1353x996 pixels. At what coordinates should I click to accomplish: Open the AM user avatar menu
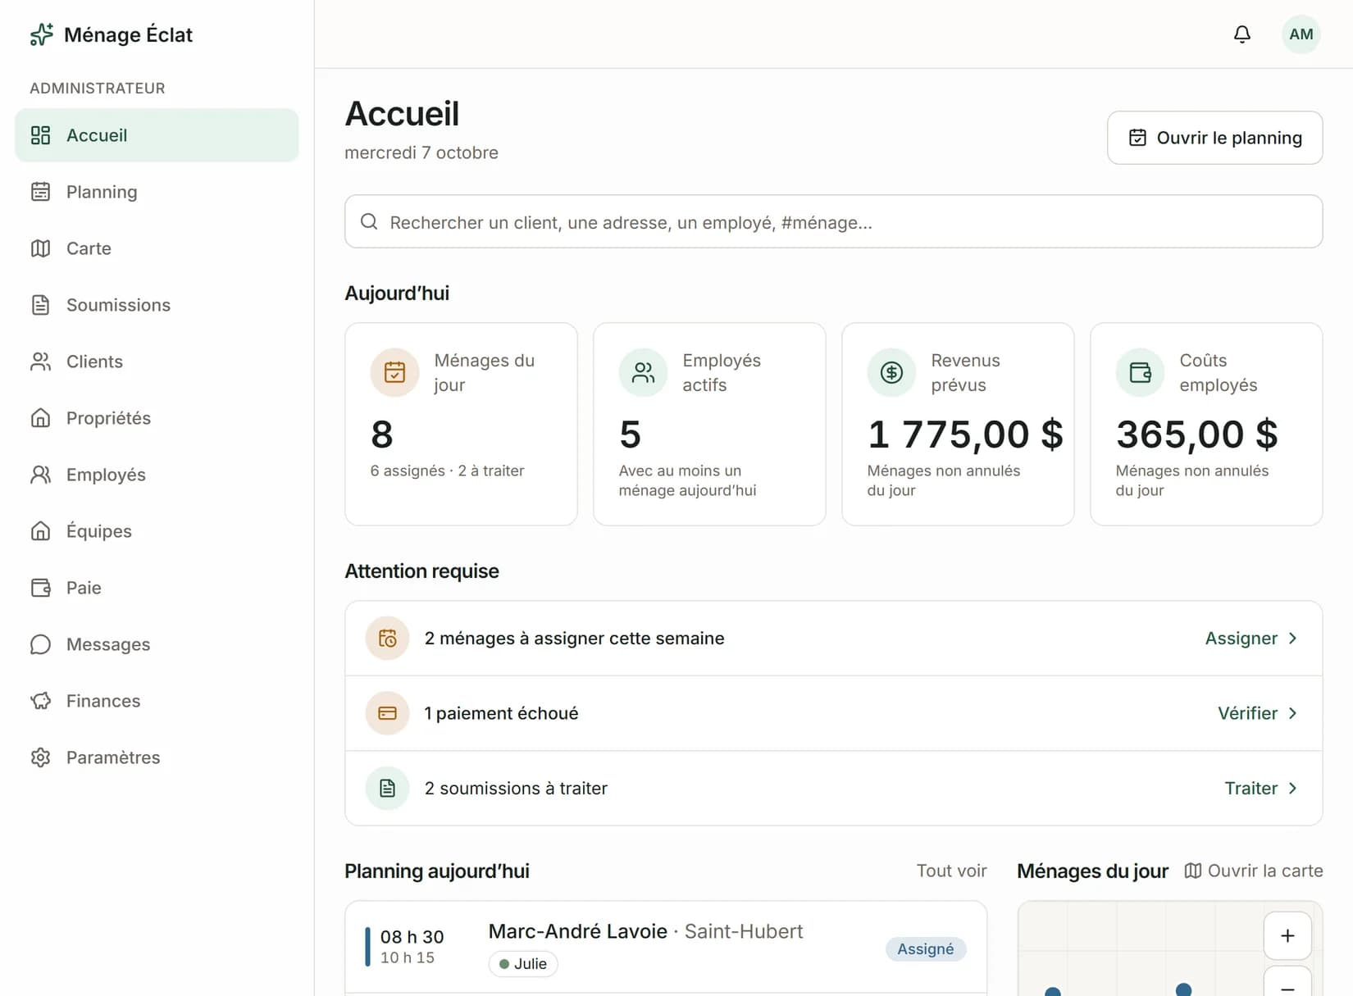point(1301,34)
